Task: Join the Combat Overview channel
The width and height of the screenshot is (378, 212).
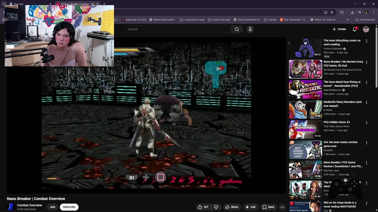Action: pos(53,207)
